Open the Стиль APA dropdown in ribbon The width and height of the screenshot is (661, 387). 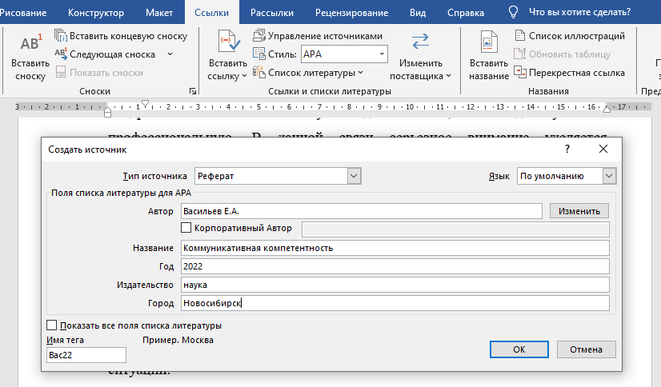click(x=382, y=54)
